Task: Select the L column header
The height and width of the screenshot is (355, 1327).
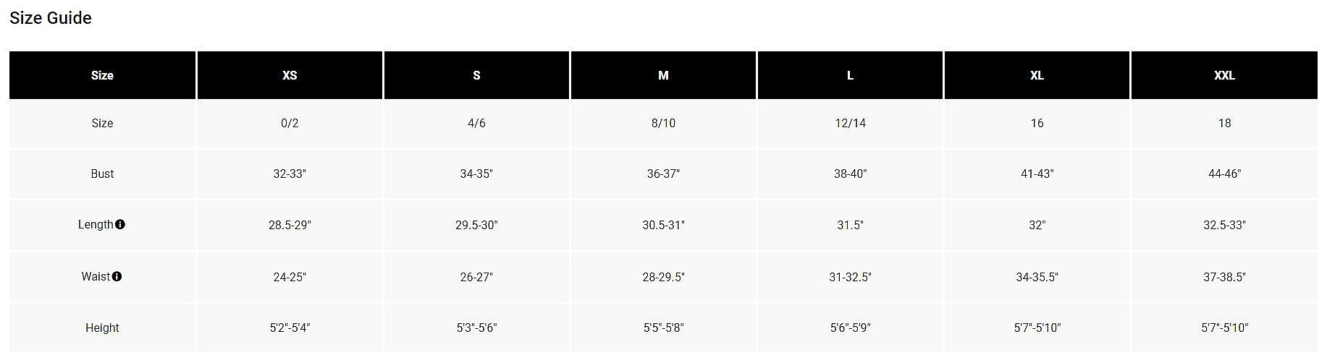Action: click(x=850, y=75)
